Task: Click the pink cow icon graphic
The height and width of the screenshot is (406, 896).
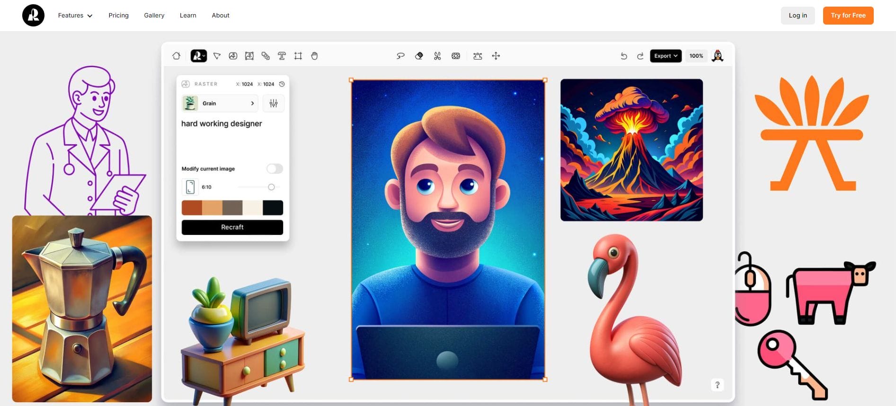Action: 831,293
